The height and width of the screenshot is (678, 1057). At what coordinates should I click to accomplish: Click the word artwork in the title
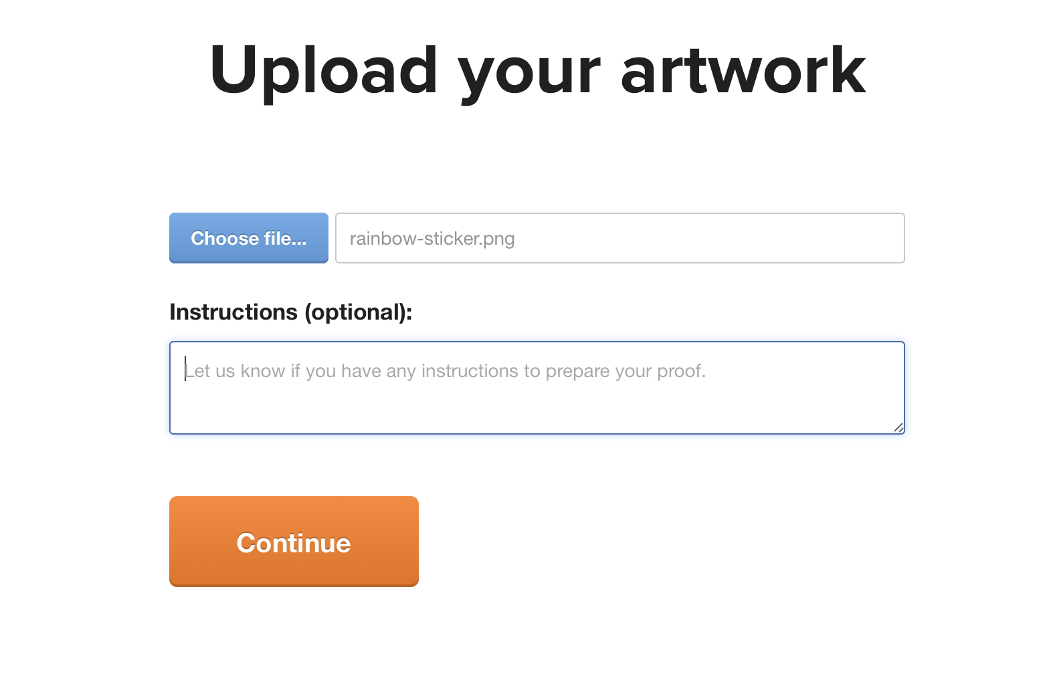[743, 71]
